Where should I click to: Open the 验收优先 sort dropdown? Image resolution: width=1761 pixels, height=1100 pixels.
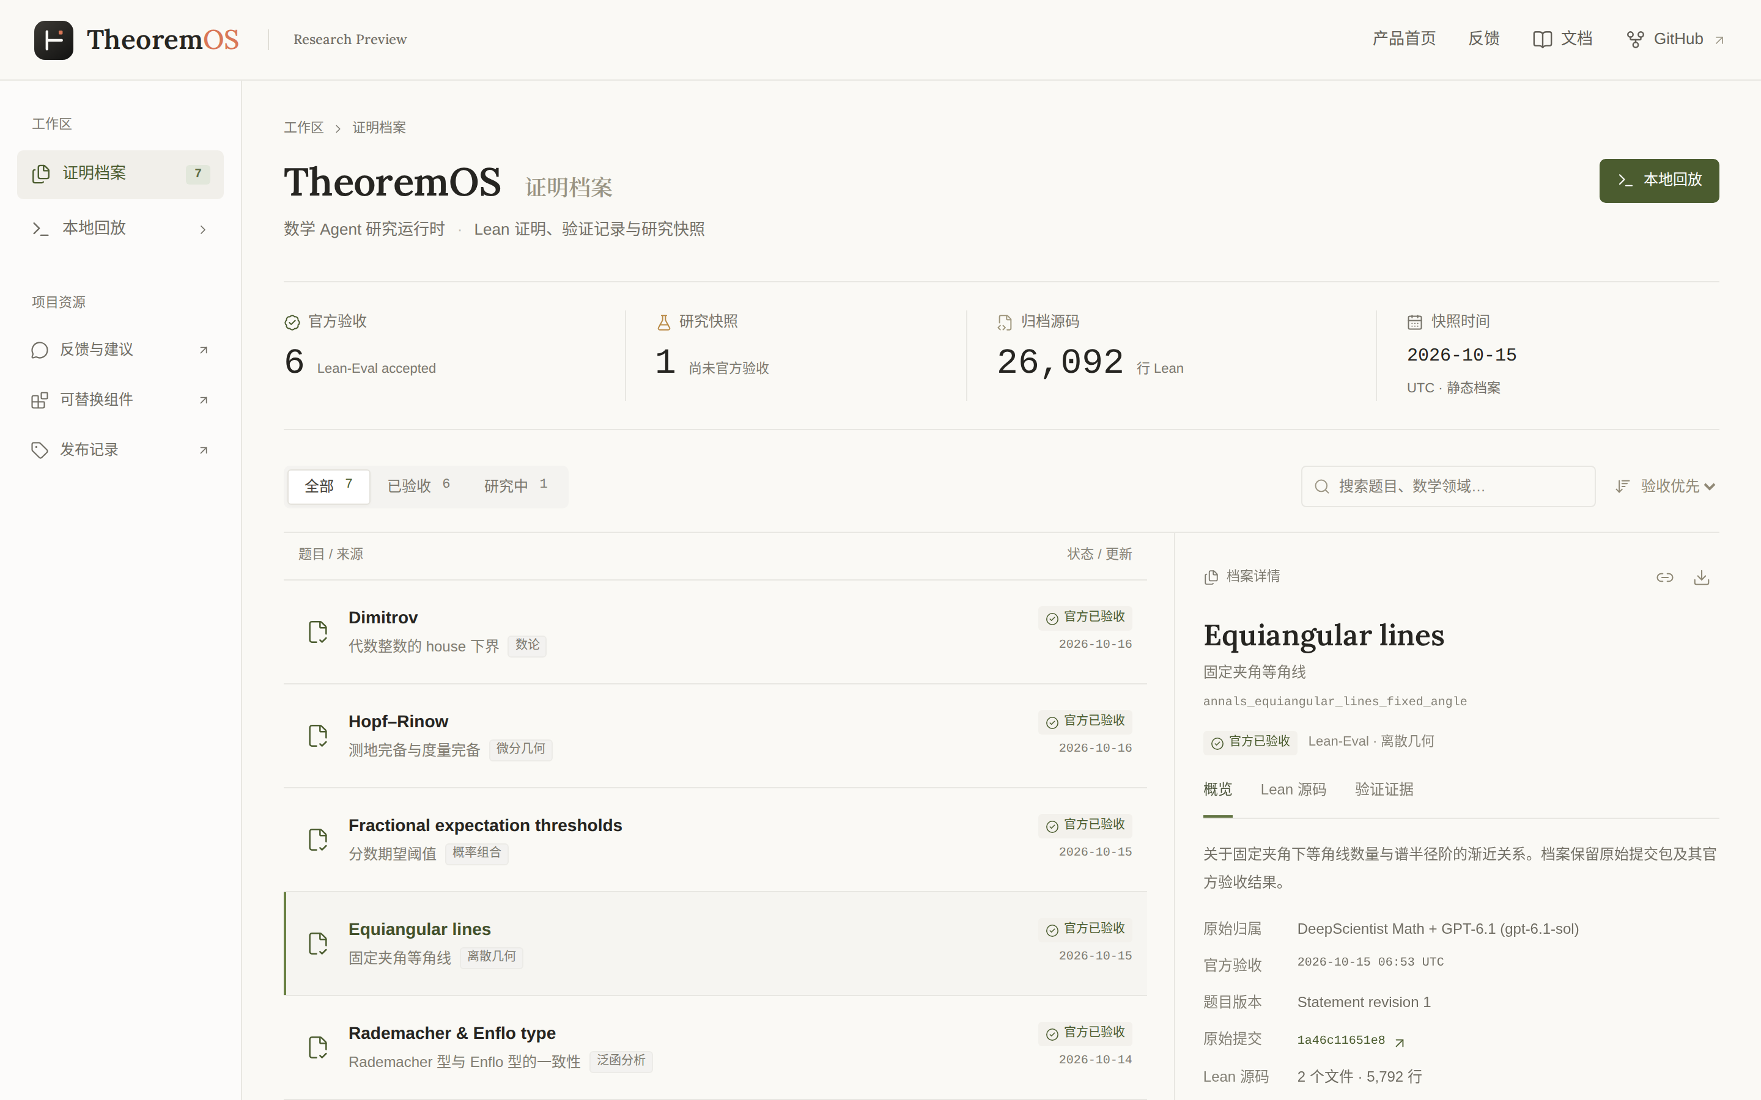pyautogui.click(x=1666, y=486)
